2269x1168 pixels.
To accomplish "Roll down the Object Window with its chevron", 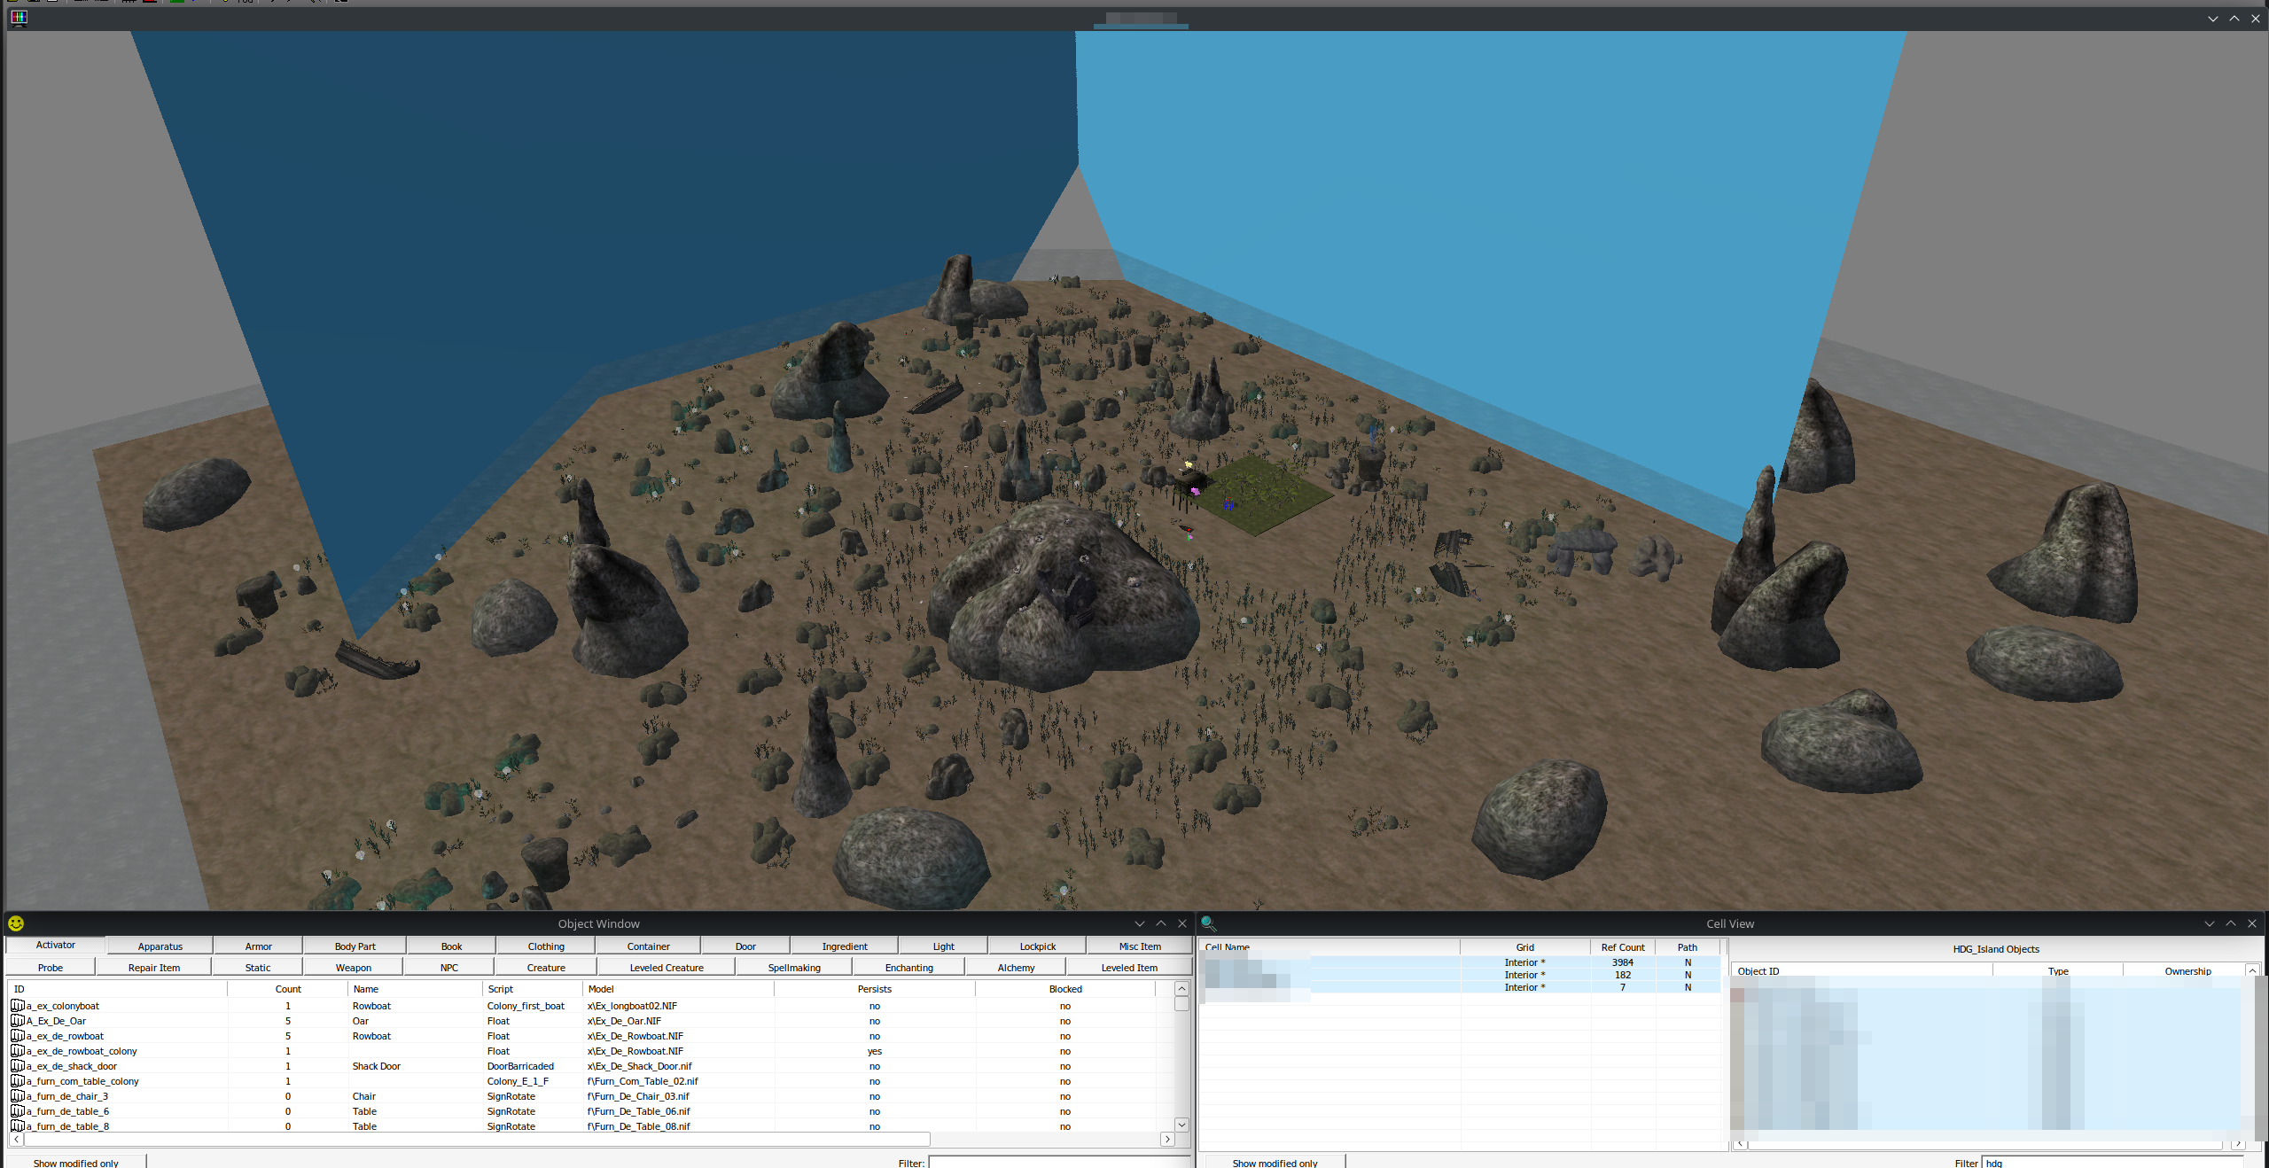I will (1140, 923).
